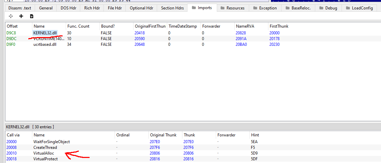
Task: Click the NameRVA column header
Action: click(251, 26)
